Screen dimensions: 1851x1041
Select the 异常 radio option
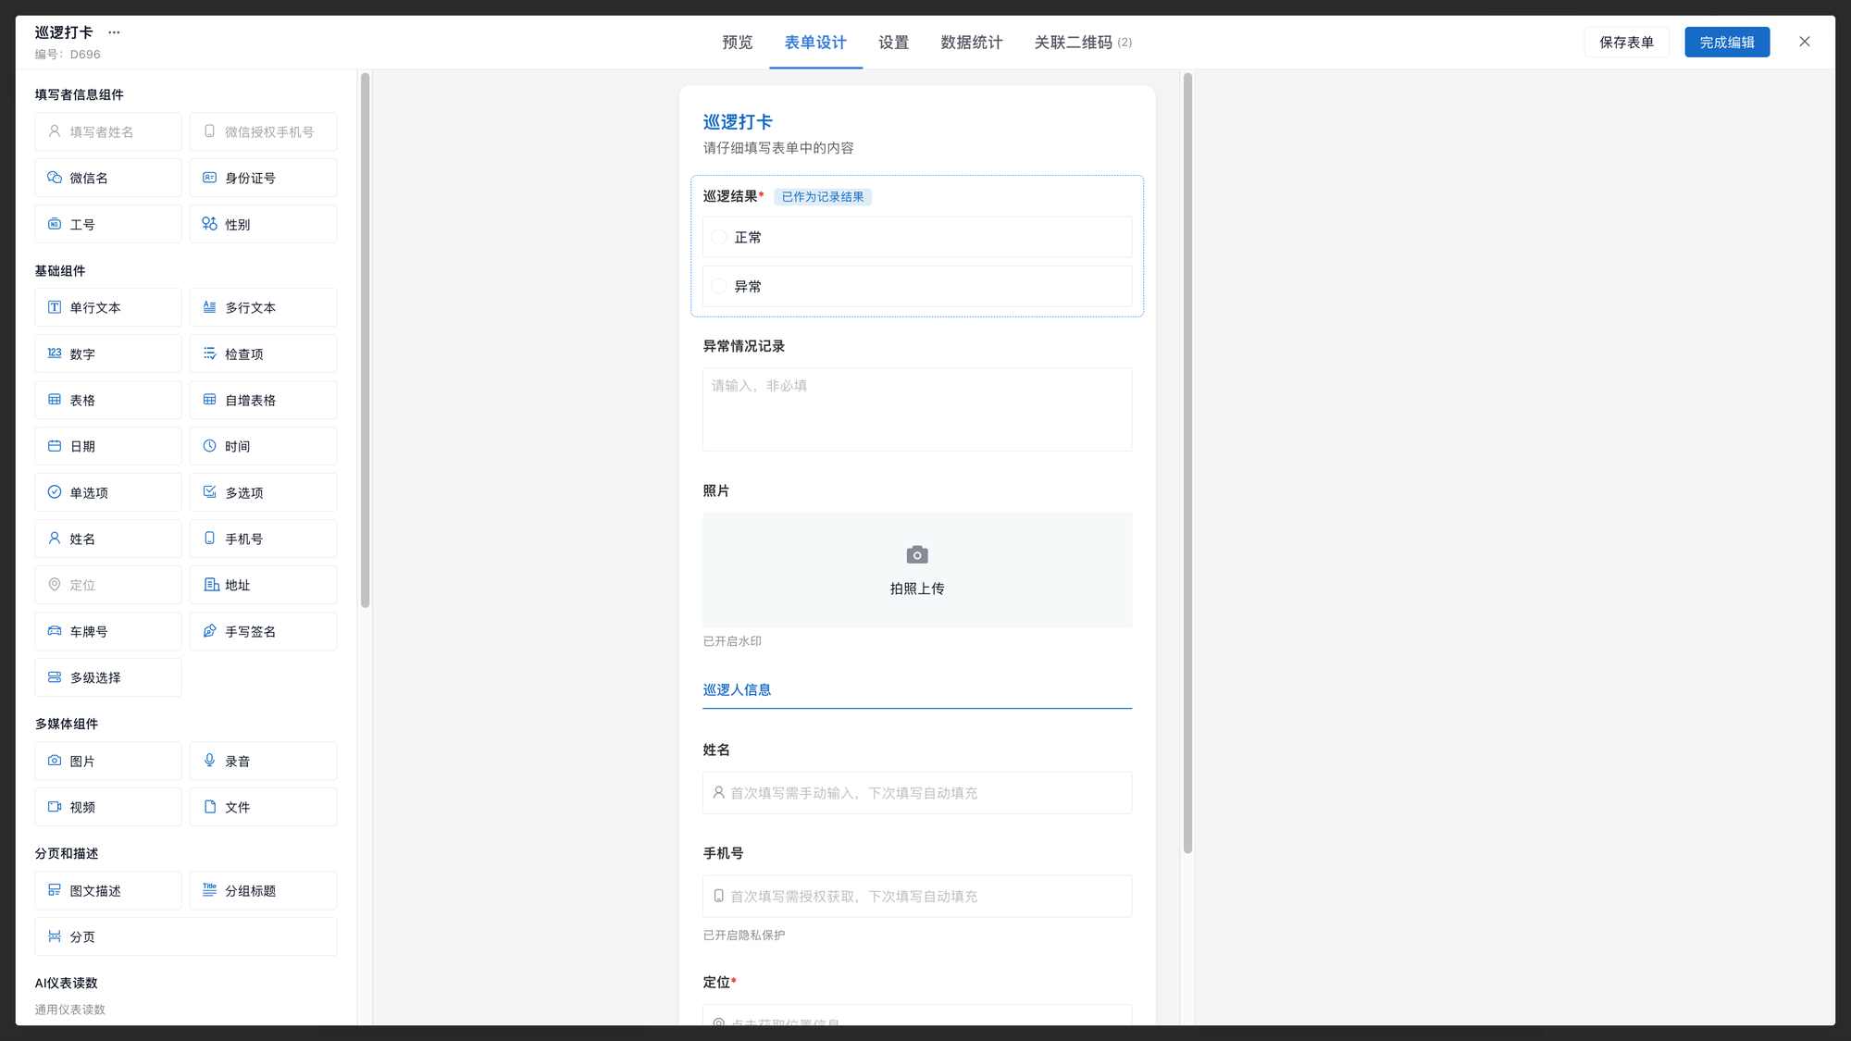pos(719,287)
